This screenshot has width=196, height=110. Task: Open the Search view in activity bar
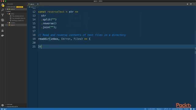(2, 10)
